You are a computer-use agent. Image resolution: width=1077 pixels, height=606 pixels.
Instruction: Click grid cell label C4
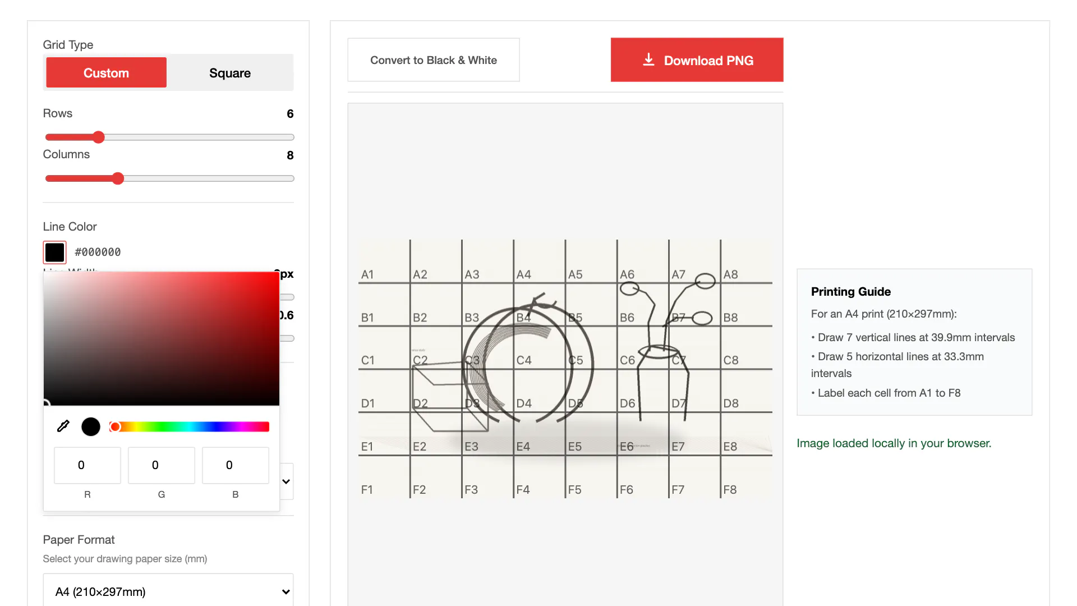point(524,360)
